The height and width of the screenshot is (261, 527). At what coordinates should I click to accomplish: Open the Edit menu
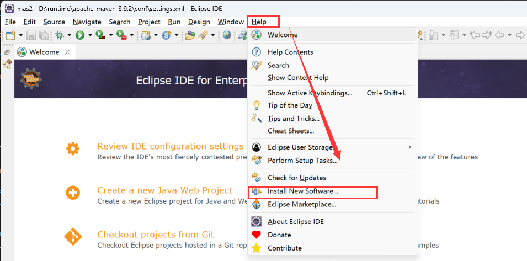(x=30, y=22)
